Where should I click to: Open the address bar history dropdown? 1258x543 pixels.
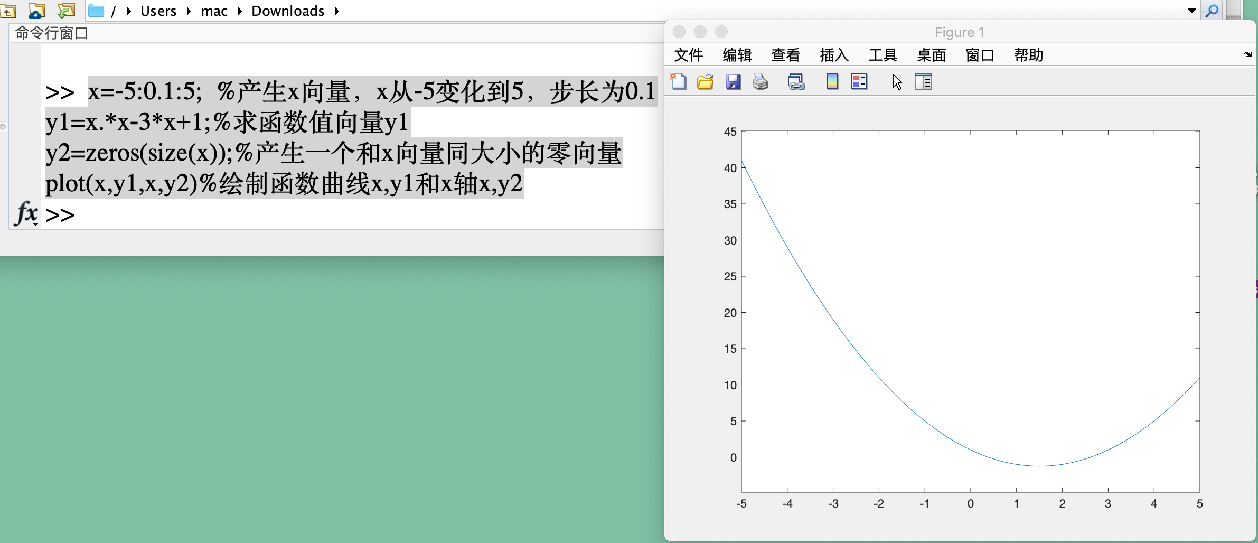click(x=1191, y=10)
